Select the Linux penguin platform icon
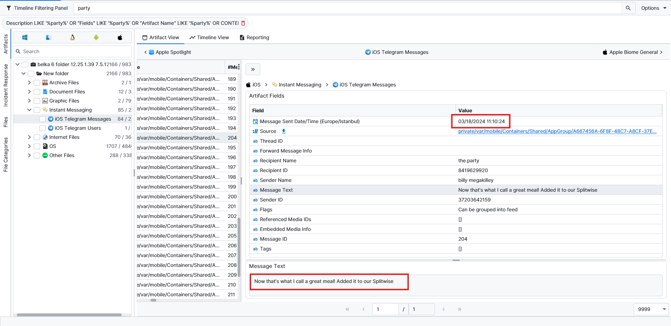This screenshot has width=671, height=326. 72,37
